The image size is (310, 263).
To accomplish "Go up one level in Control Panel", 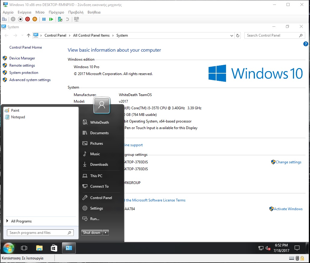I will pyautogui.click(x=29, y=35).
